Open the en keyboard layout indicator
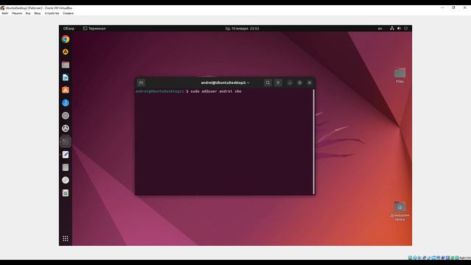The height and width of the screenshot is (265, 471). [x=380, y=29]
